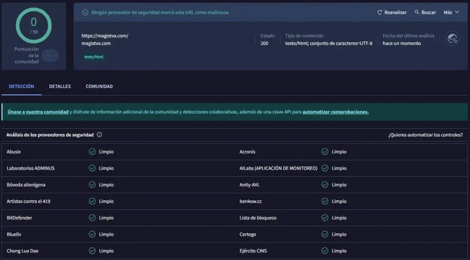Click the check icon for the BitDefender result
The width and height of the screenshot is (470, 260).
click(x=92, y=218)
